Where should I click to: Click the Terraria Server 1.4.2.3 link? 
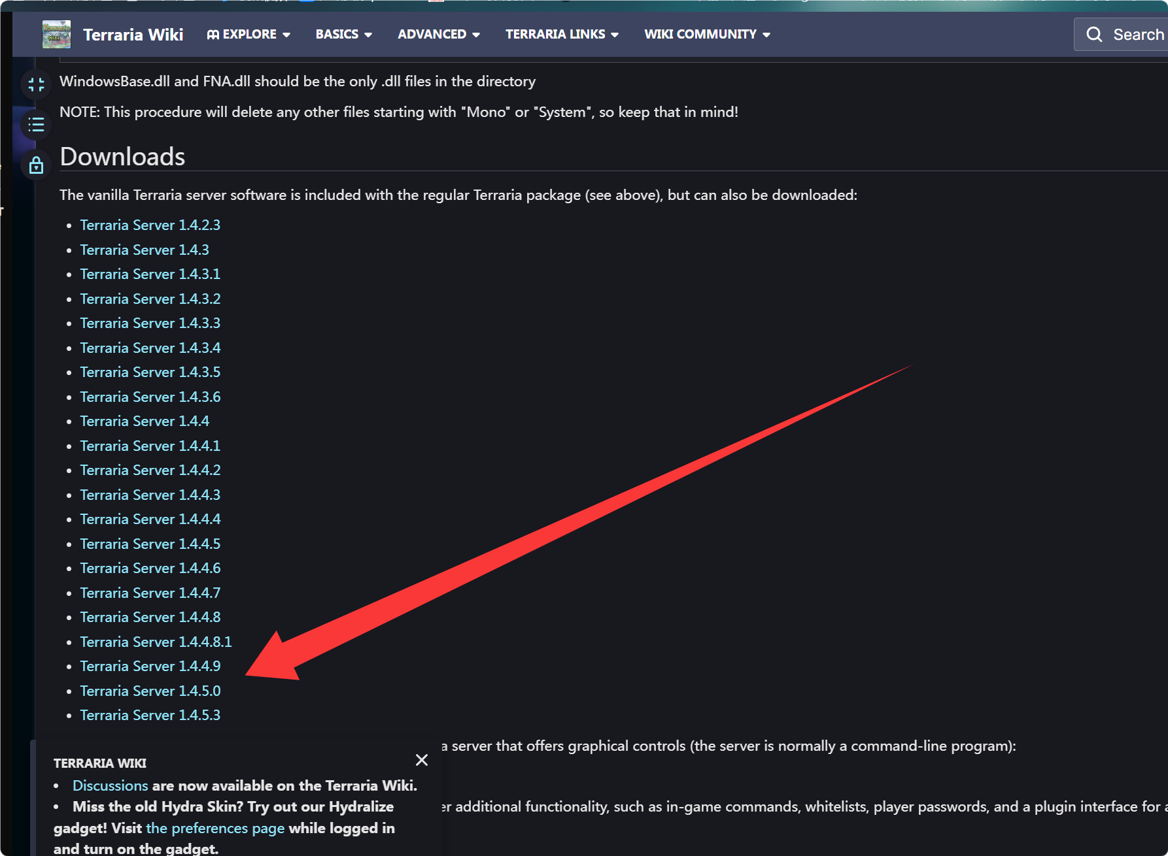pyautogui.click(x=150, y=225)
